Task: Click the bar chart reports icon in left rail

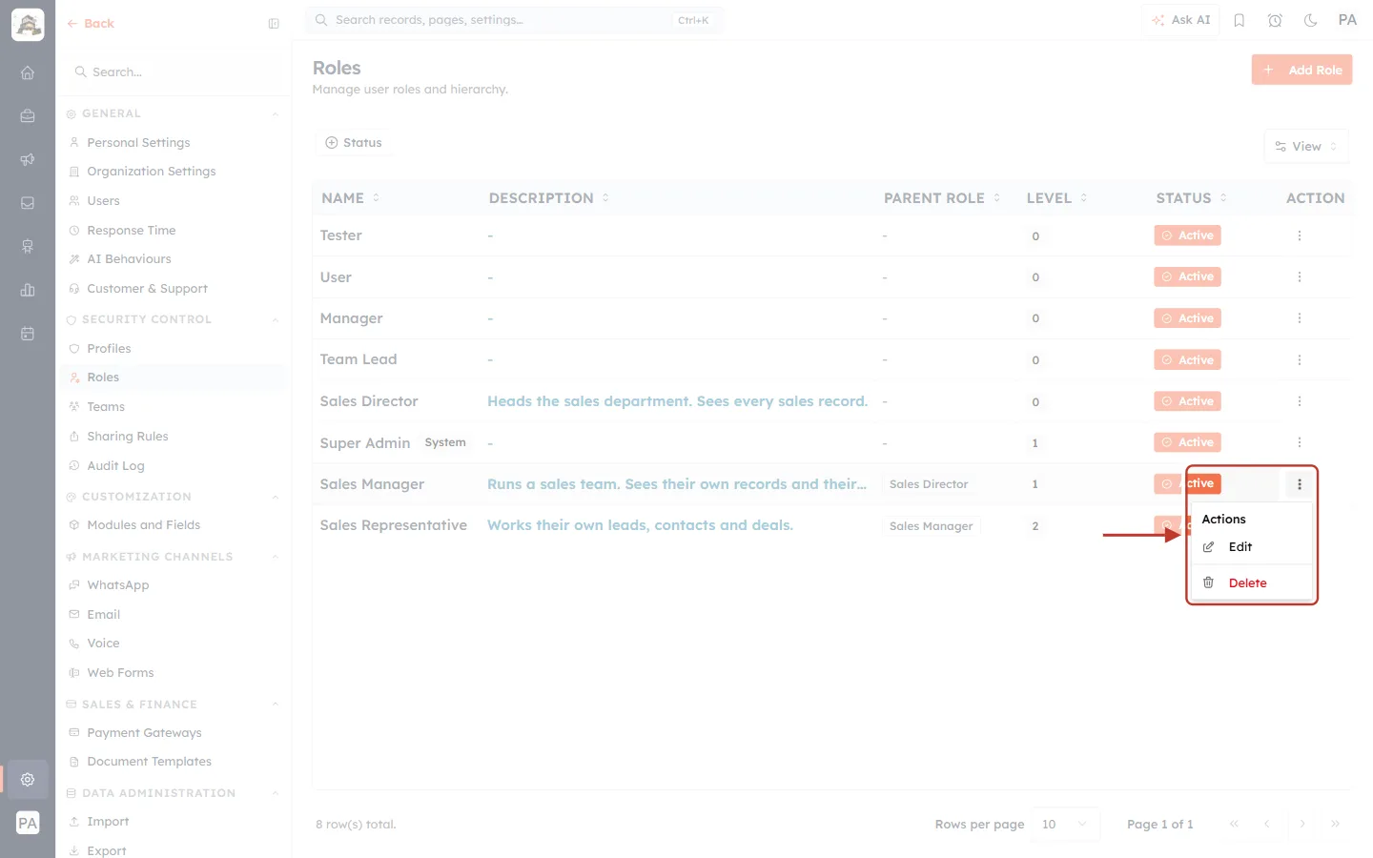Action: click(28, 290)
